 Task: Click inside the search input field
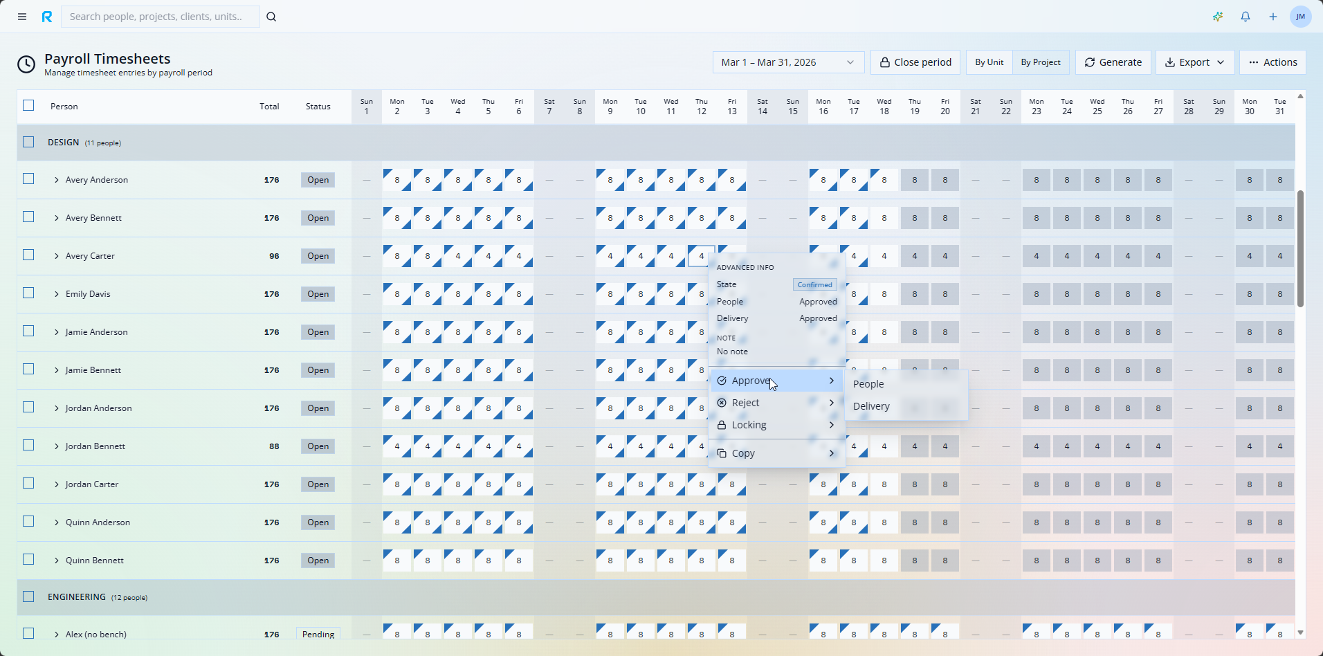point(159,16)
